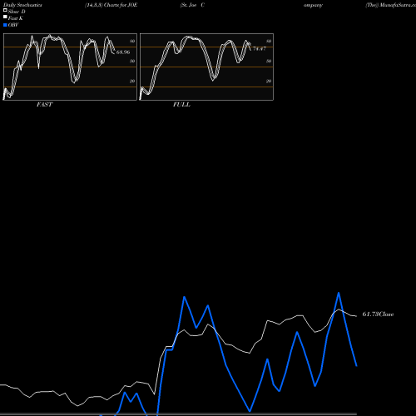Screen dimensions: 416x416
Task: Click the Slow D legend swatch
Action: coord(5,10)
